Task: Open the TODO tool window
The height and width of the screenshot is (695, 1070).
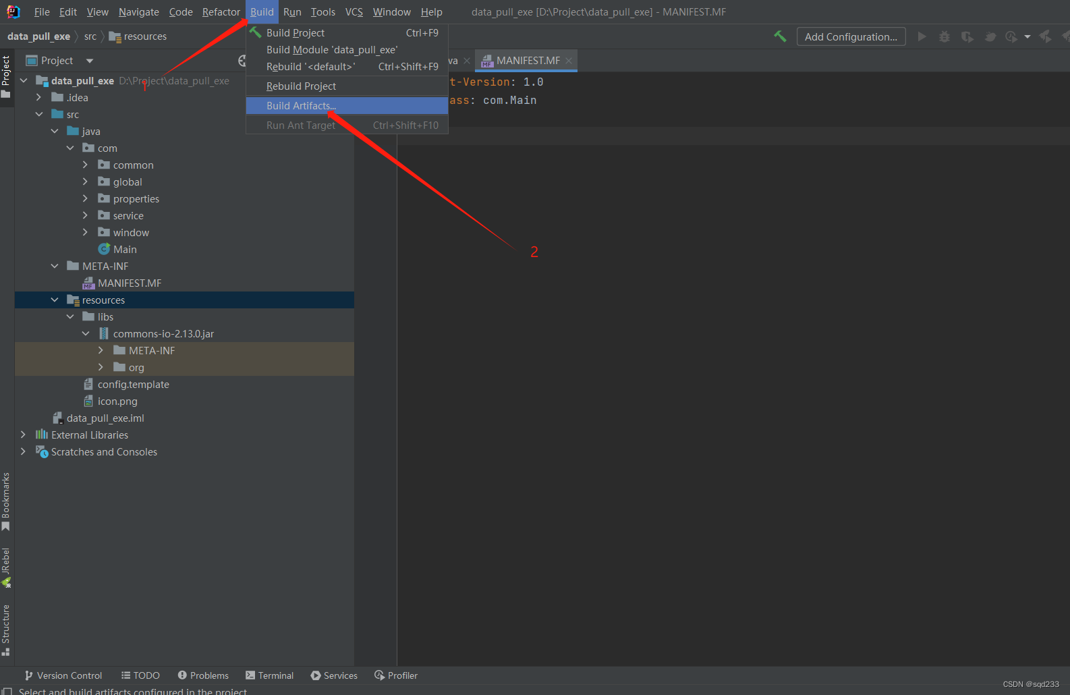Action: pos(140,675)
